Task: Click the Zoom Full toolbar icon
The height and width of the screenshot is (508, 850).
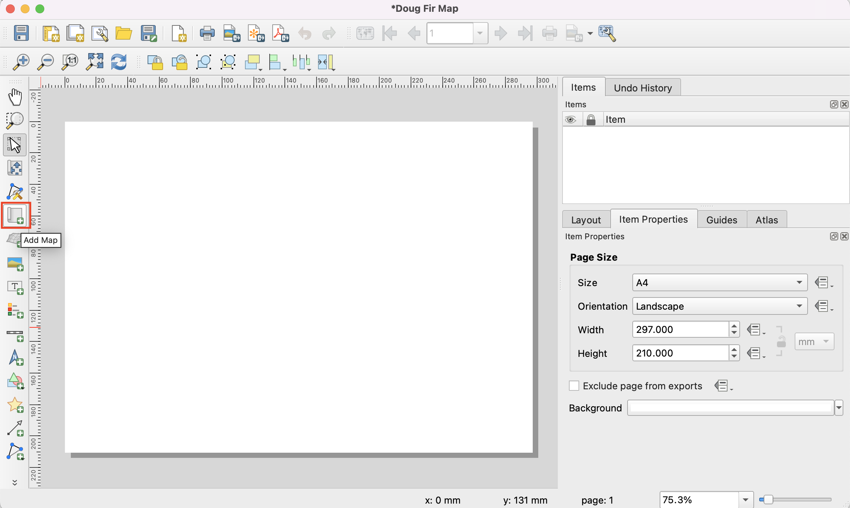Action: 94,62
